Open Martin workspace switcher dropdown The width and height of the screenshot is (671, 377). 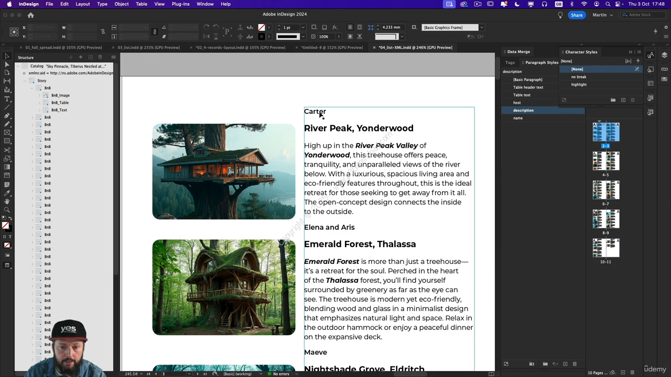602,15
